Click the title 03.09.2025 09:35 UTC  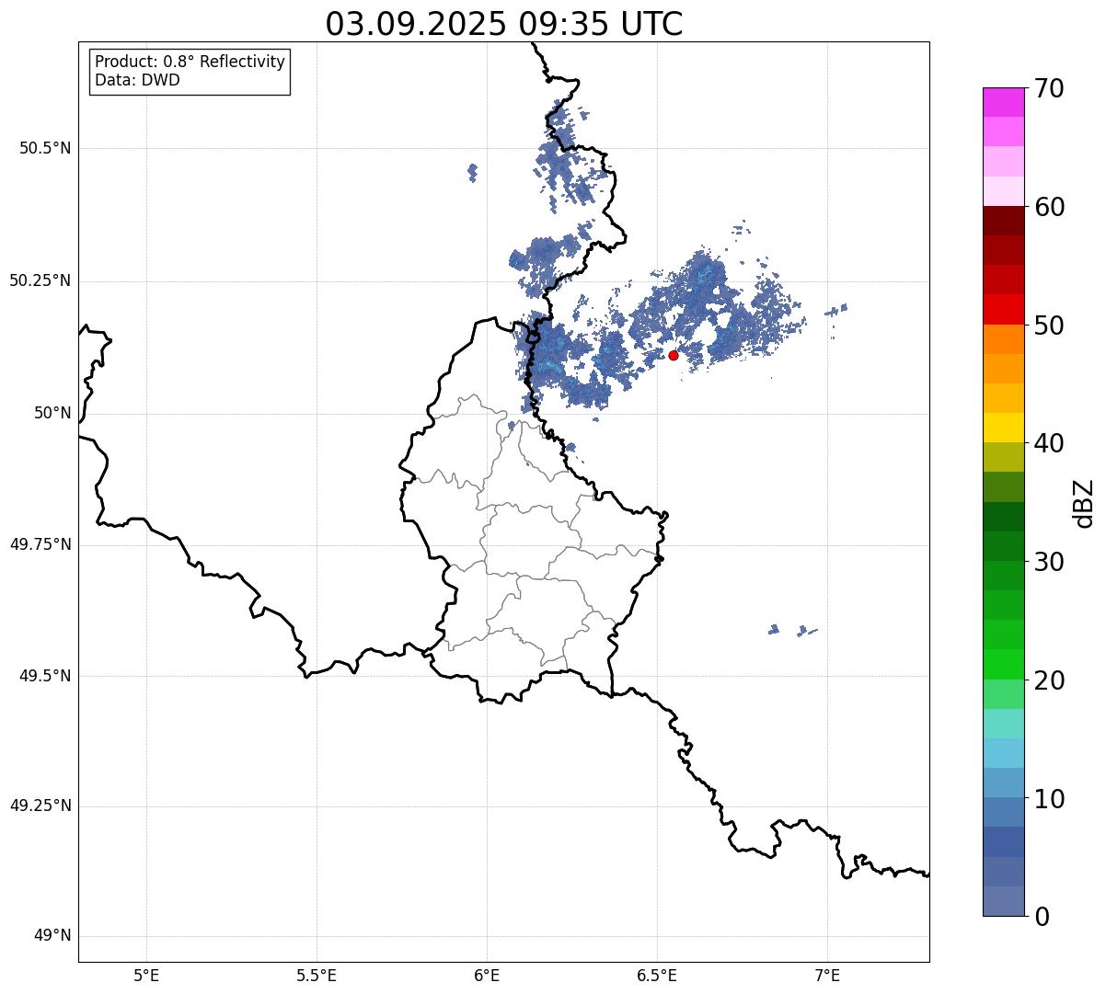[504, 24]
